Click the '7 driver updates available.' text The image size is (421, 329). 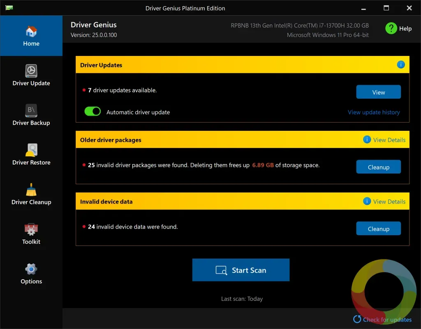[x=122, y=90]
